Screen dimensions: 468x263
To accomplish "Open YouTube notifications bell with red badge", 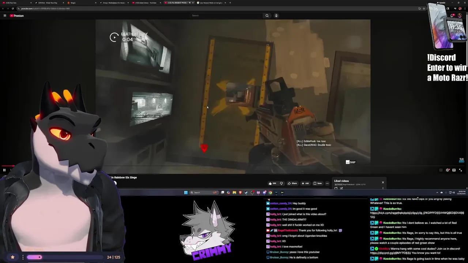I will 453,15.
